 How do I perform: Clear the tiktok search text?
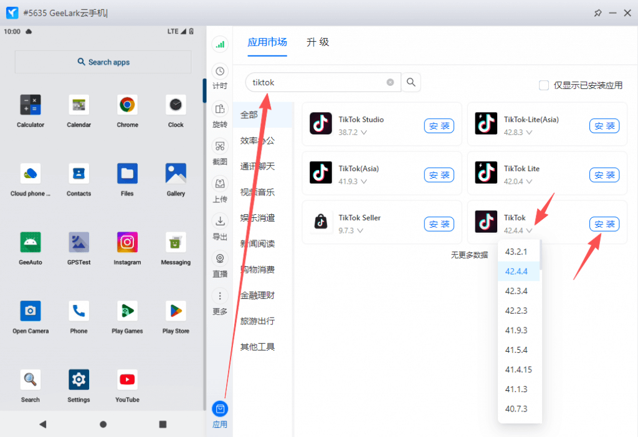[x=390, y=82]
